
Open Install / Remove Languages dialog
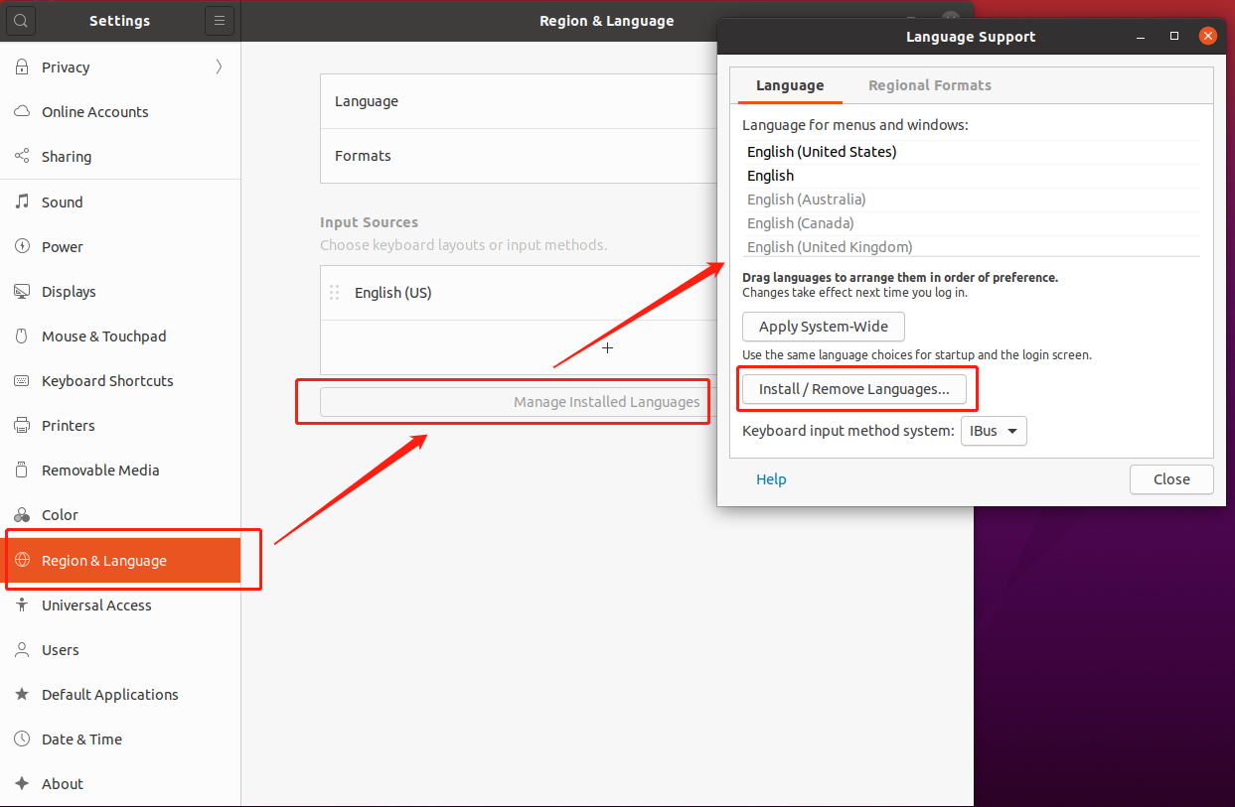click(855, 388)
